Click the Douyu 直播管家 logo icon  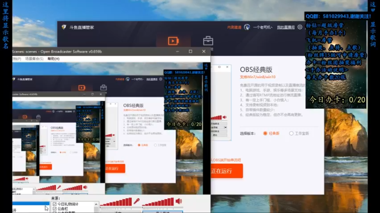tap(64, 27)
